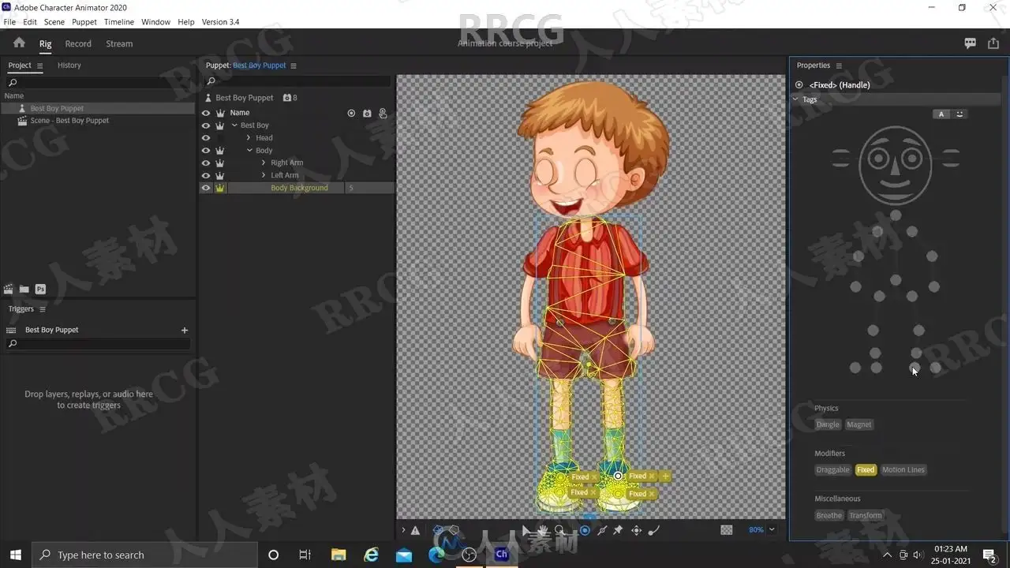Screen dimensions: 1010x568
Task: Open the Triggers panel menu icon
Action: [x=43, y=309]
